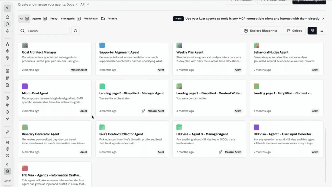Click Manager Agent badge on Goal Architect Manager
Image resolution: width=332 pixels, height=187 pixels.
tap(79, 70)
